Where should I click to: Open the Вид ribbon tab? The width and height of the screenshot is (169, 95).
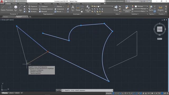click(41, 4)
